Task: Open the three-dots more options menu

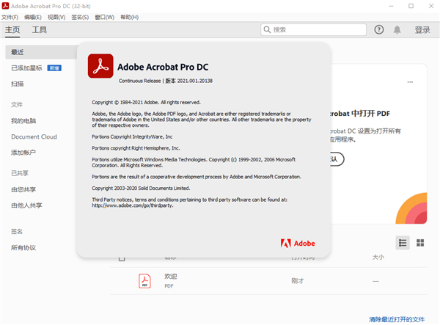Action: coord(410,82)
